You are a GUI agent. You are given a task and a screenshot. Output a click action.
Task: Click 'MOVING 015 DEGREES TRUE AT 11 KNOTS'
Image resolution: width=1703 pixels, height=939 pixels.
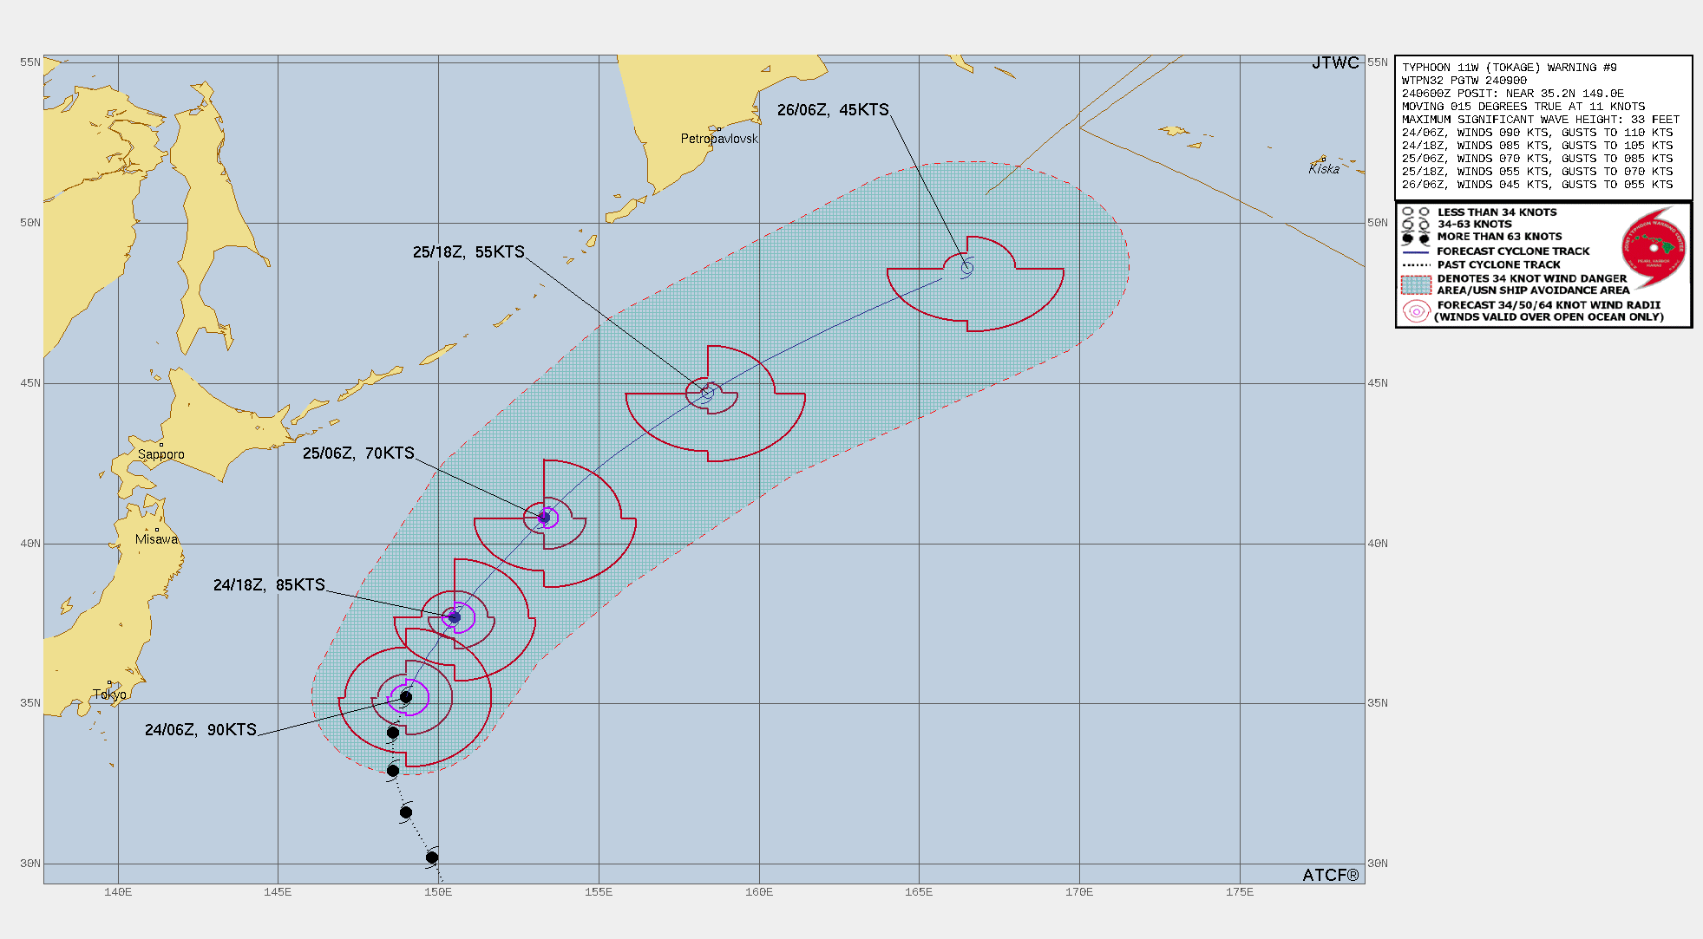[1523, 107]
